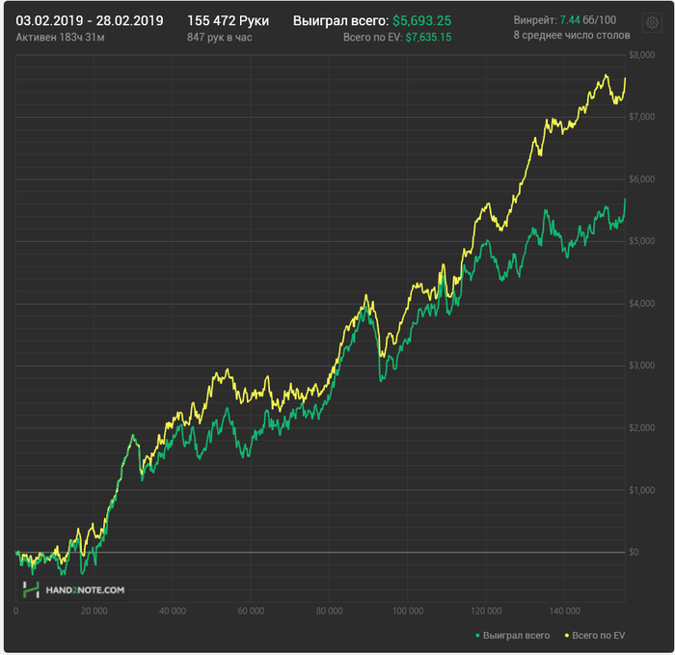Click the '847 рук в час' stat
The width and height of the screenshot is (675, 655).
[219, 37]
